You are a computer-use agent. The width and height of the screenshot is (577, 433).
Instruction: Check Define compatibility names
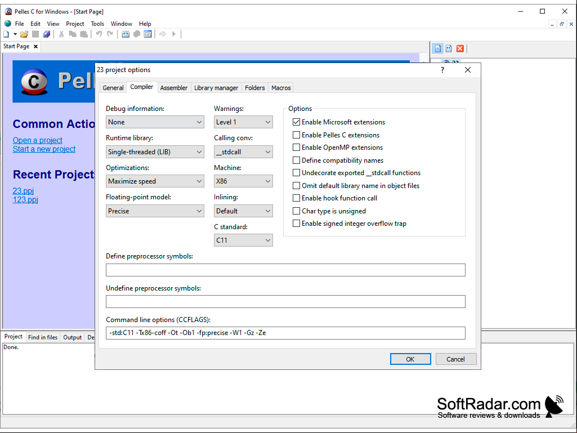(296, 160)
